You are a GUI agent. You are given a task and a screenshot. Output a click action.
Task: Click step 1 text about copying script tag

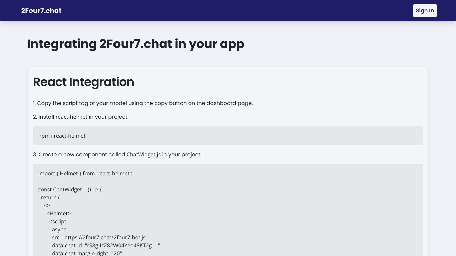pyautogui.click(x=143, y=103)
